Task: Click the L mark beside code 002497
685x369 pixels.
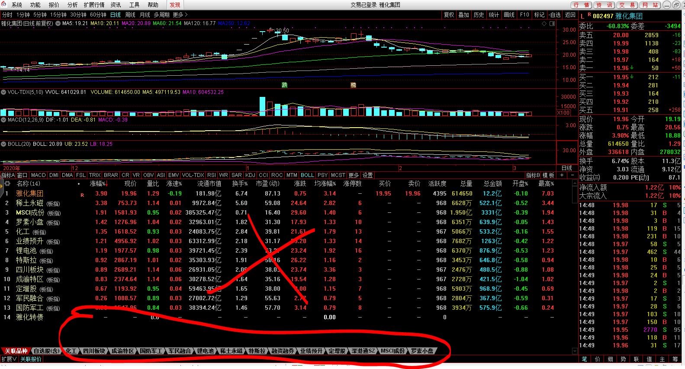Action: (582, 16)
